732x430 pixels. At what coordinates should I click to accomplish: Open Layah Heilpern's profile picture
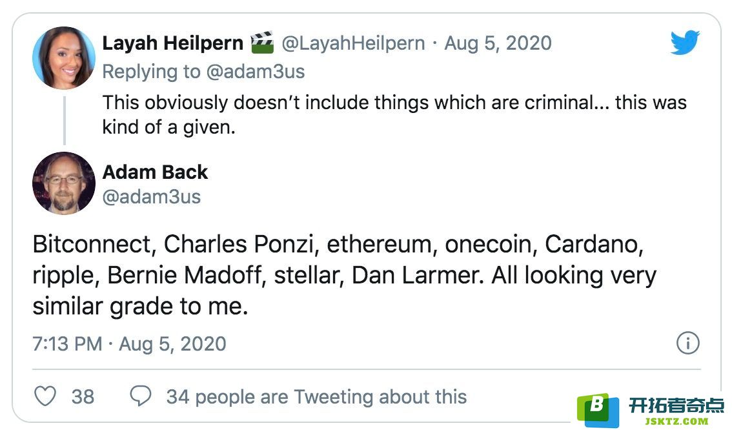pyautogui.click(x=63, y=58)
